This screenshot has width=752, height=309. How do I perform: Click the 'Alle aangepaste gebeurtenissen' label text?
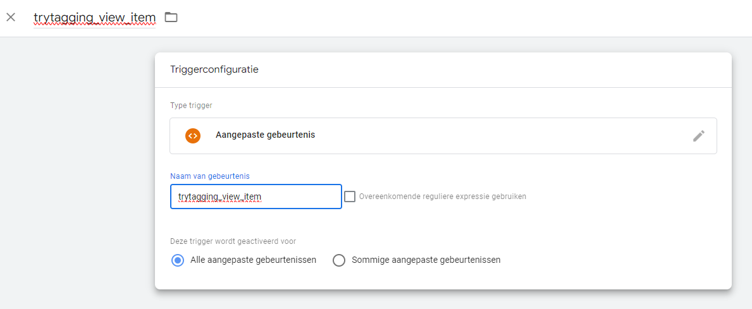point(253,260)
